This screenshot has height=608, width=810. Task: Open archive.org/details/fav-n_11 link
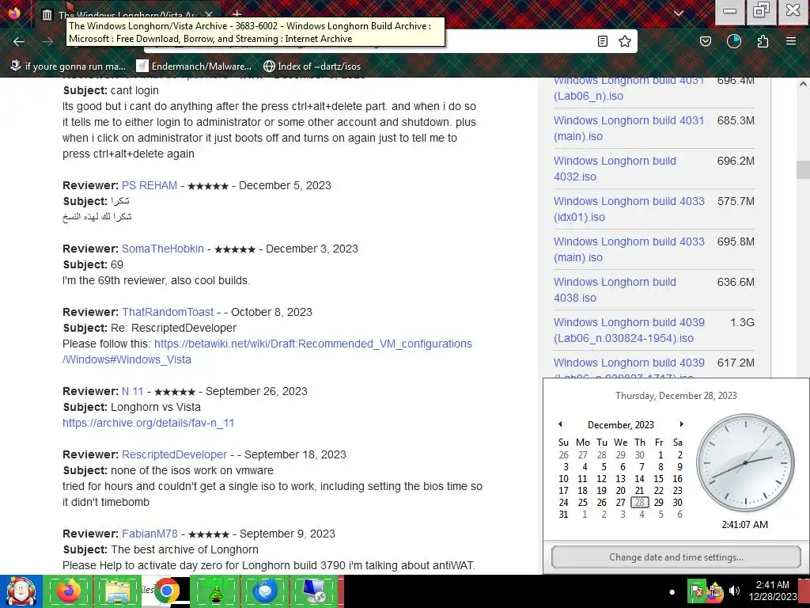[x=148, y=423]
